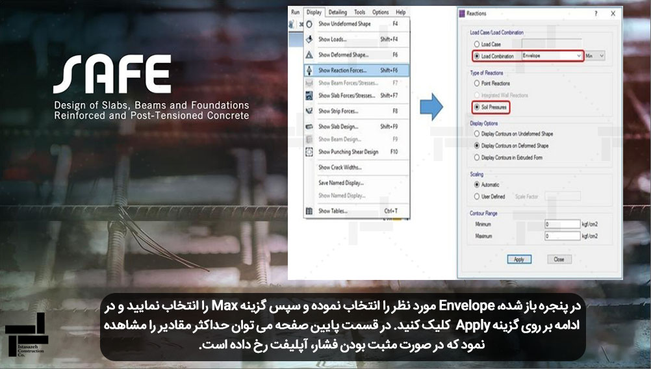
Task: Click the Show Loads icon
Action: [309, 40]
